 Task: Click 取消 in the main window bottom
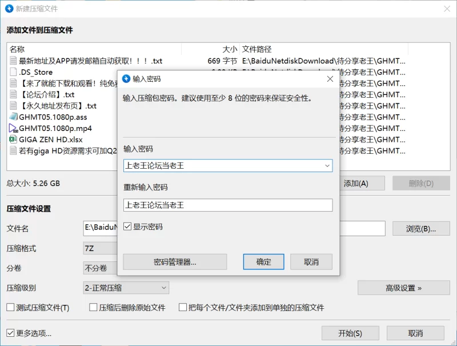pos(416,333)
